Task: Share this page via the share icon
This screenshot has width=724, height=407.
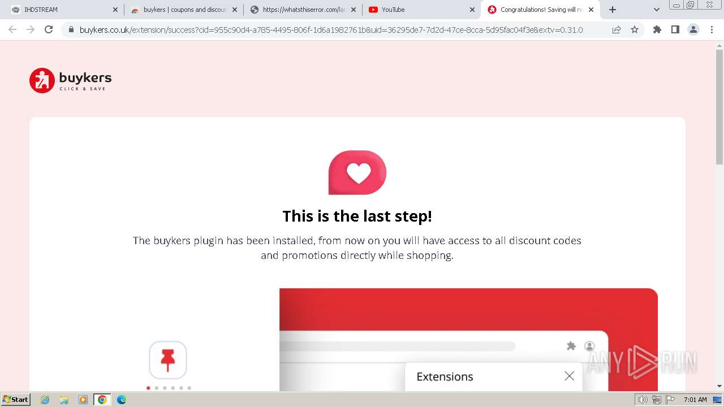Action: coord(617,29)
